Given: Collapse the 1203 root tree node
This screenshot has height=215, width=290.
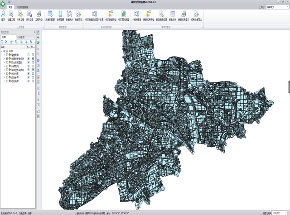Looking at the screenshot, I should pos(2,51).
